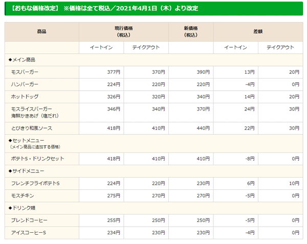Screen dimensions: 307x244
Task: Select ブレンドコーヒー eat-in price 255円
Action: [x=114, y=220]
